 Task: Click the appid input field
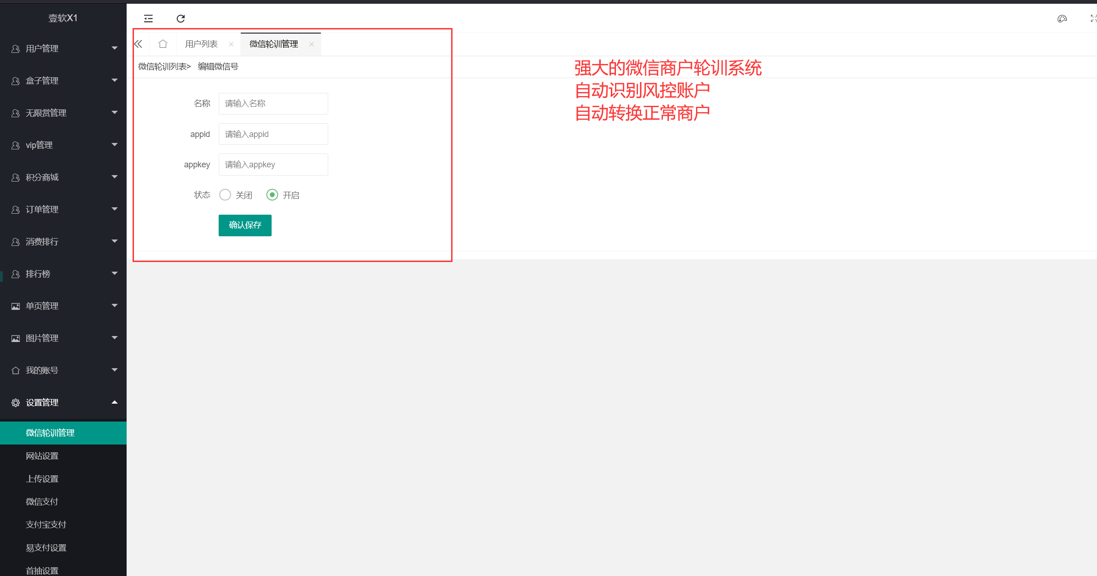click(273, 134)
